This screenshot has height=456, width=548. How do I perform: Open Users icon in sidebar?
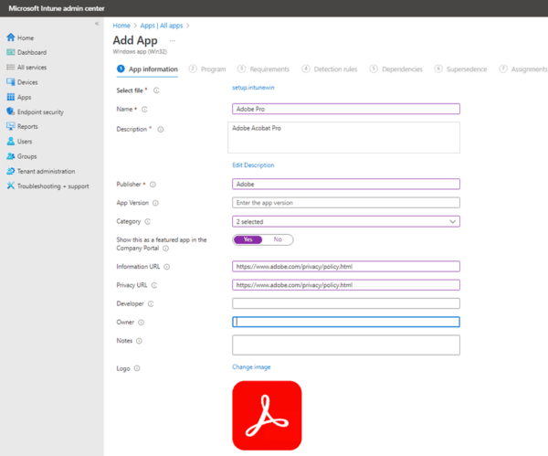(x=11, y=142)
